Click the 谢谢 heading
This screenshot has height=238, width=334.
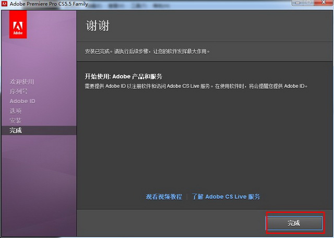[x=98, y=26]
